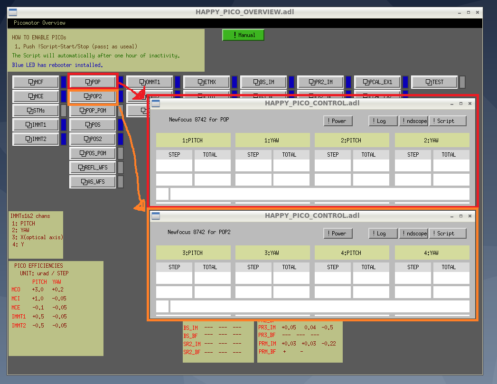The image size is (497, 384).
Task: Open the AS_WFS display
Action: (x=93, y=182)
